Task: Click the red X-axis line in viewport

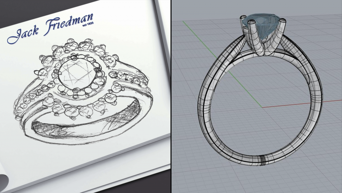Action: tap(302, 104)
